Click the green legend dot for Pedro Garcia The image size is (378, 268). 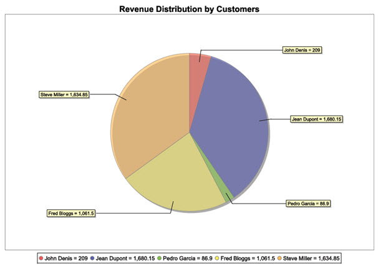point(159,259)
